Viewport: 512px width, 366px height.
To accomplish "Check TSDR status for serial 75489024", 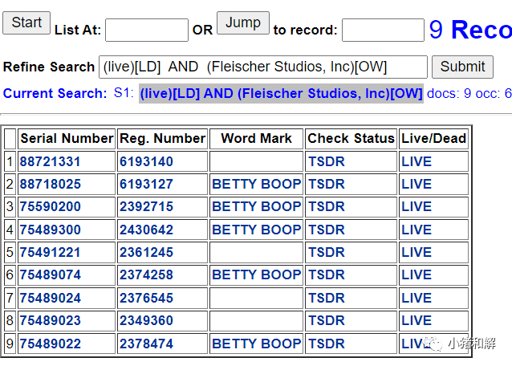I will click(x=327, y=298).
